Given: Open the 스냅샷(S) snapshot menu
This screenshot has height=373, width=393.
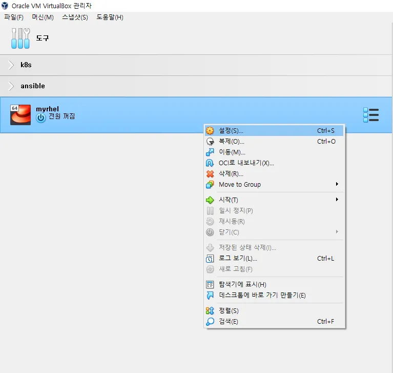Looking at the screenshot, I should [75, 17].
